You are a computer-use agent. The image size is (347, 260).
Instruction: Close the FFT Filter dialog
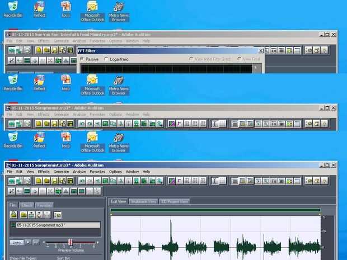261,51
